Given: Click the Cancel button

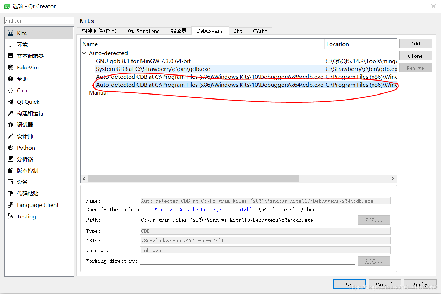Looking at the screenshot, I should coord(384,284).
